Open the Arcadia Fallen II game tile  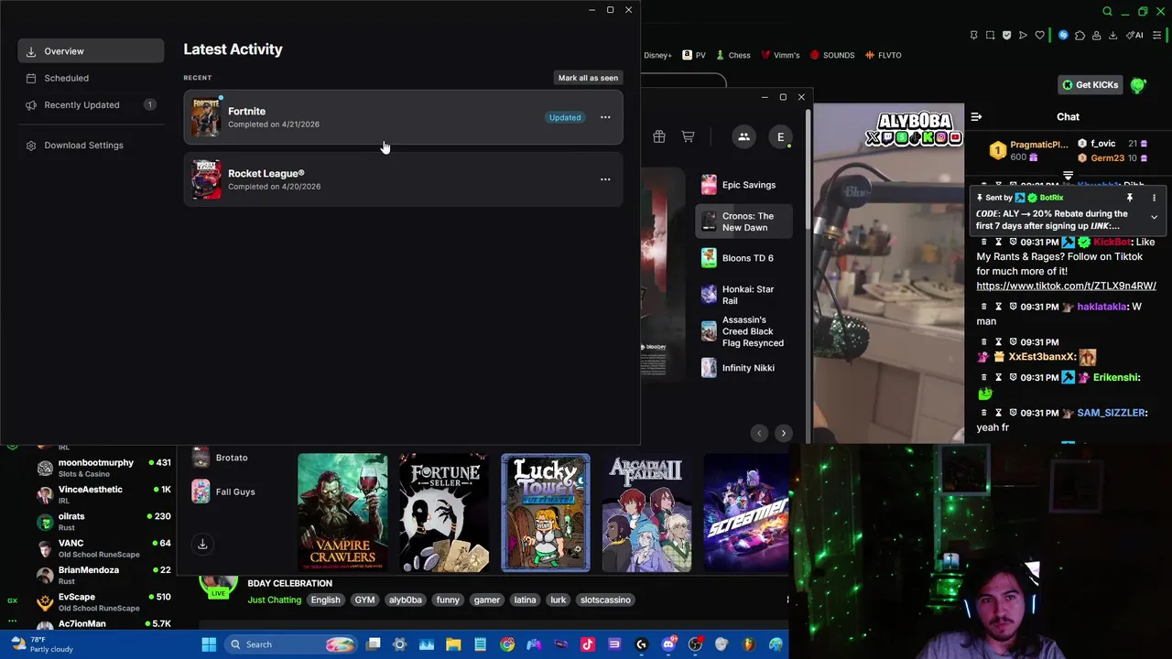tap(646, 513)
